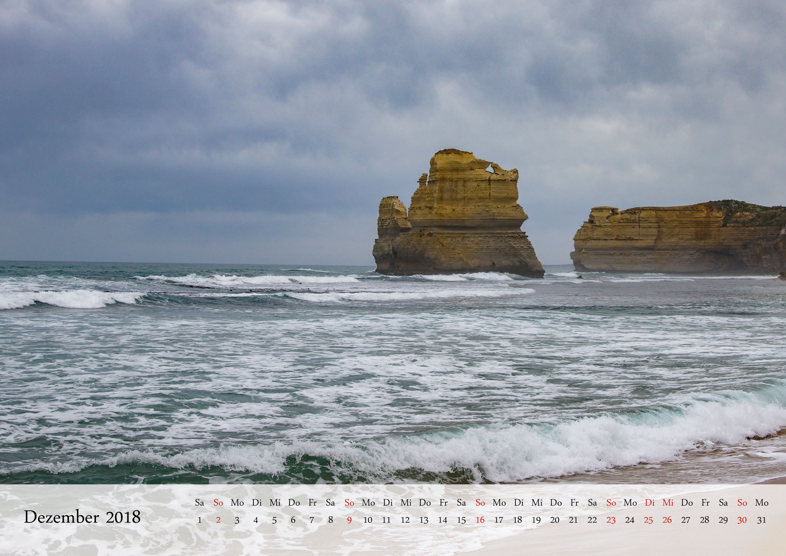
Task: Click the 'Mo' label above date 17
Action: click(499, 503)
